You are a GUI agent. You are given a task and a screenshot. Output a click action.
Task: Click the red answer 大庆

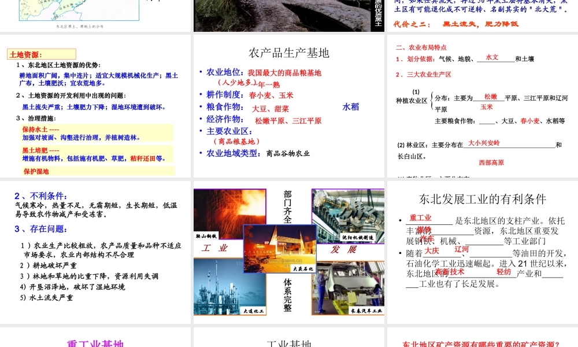(432, 251)
